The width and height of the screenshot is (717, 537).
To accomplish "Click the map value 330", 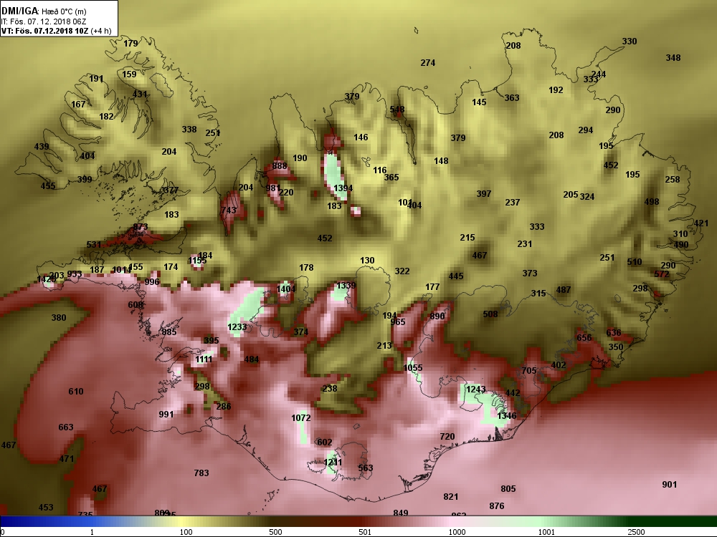I will pos(630,41).
